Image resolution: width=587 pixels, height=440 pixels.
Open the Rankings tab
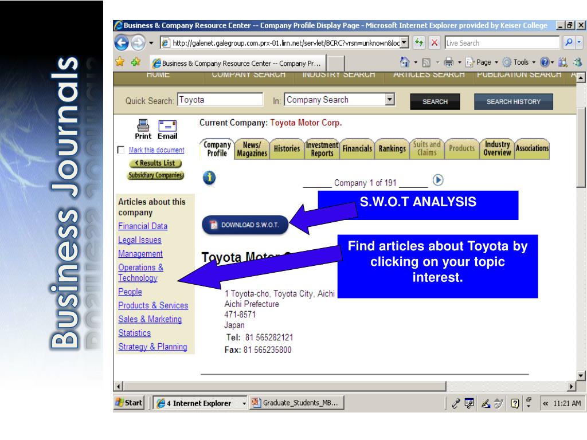392,149
